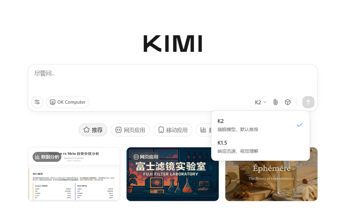364x220 pixels.
Task: Click the send arrow button
Action: point(308,102)
